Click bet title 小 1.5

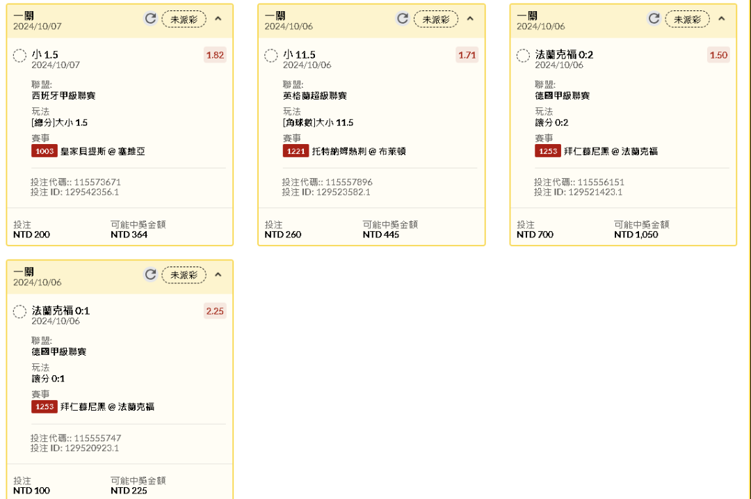tap(45, 55)
